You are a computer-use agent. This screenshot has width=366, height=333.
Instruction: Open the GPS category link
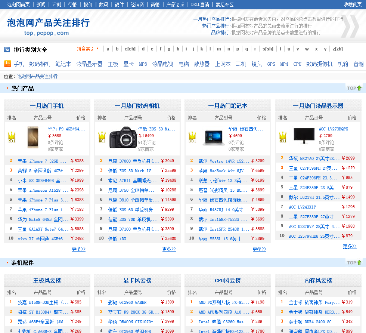[271, 64]
